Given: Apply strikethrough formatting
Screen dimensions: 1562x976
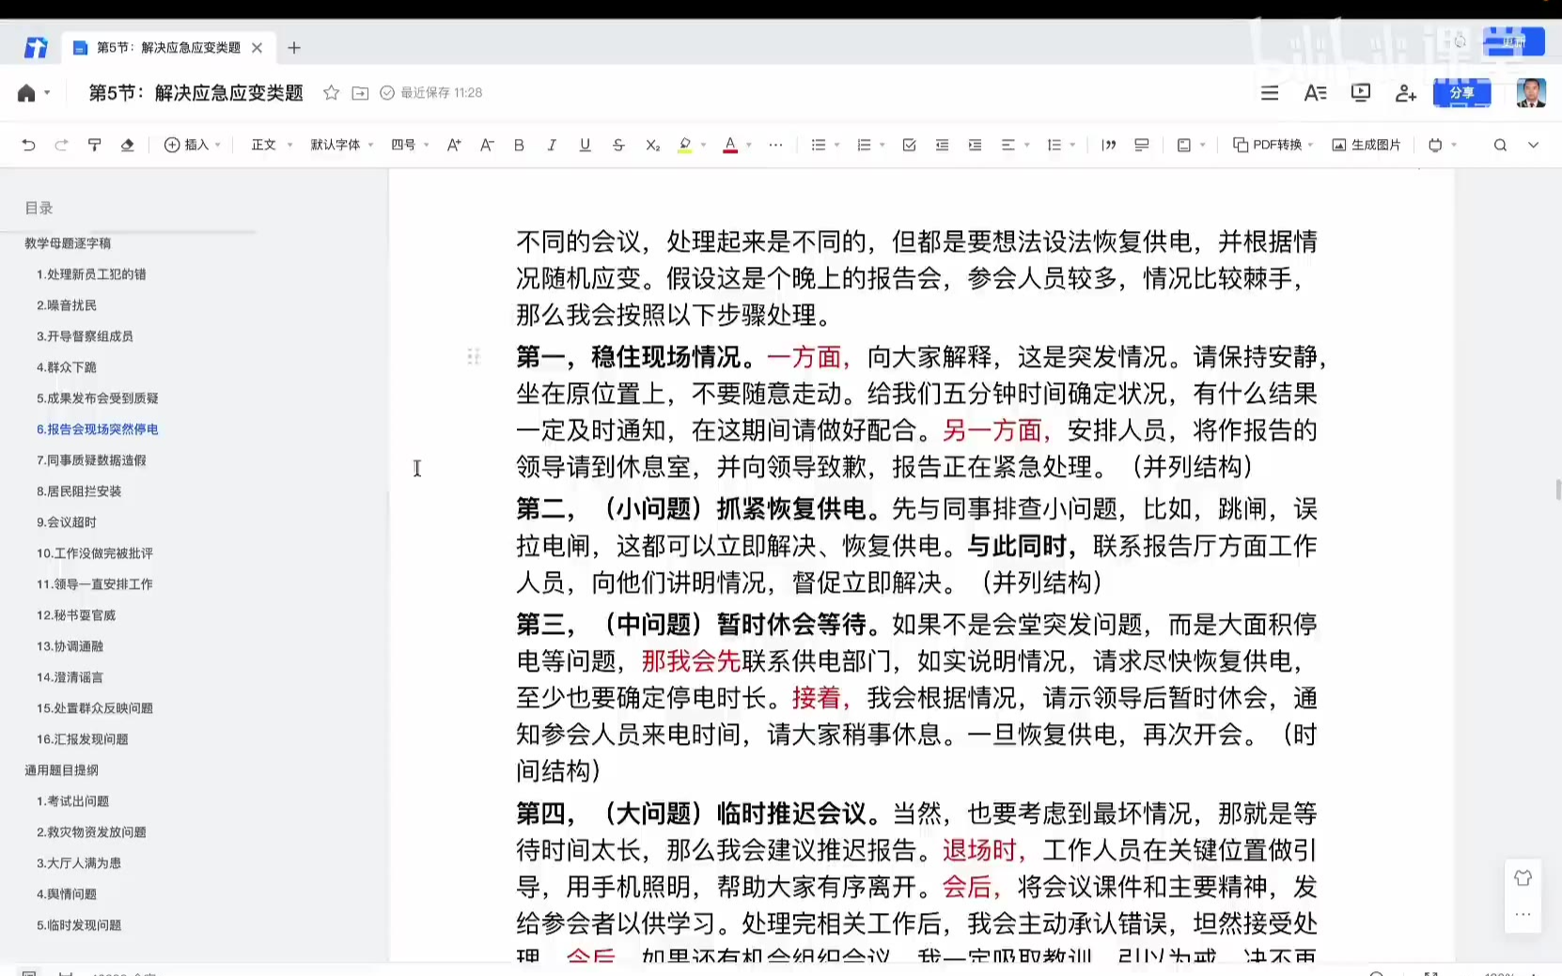Looking at the screenshot, I should pos(617,145).
